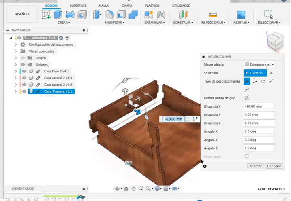291x201 pixels.
Task: Show the hidden Origen folder
Action: pyautogui.click(x=23, y=58)
